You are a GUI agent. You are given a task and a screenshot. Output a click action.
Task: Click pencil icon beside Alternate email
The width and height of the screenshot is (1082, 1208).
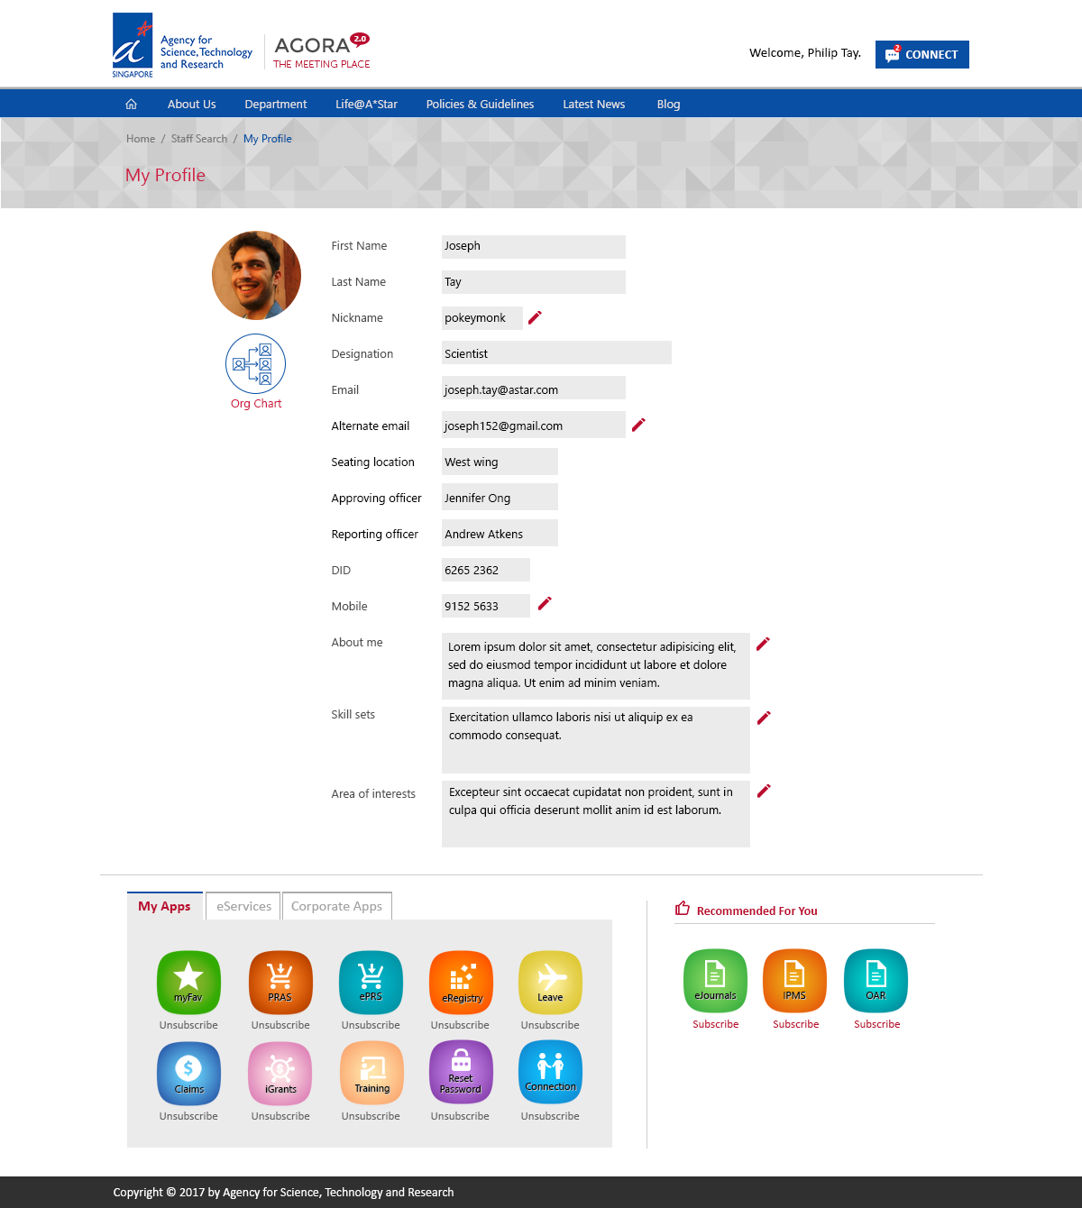(x=638, y=425)
